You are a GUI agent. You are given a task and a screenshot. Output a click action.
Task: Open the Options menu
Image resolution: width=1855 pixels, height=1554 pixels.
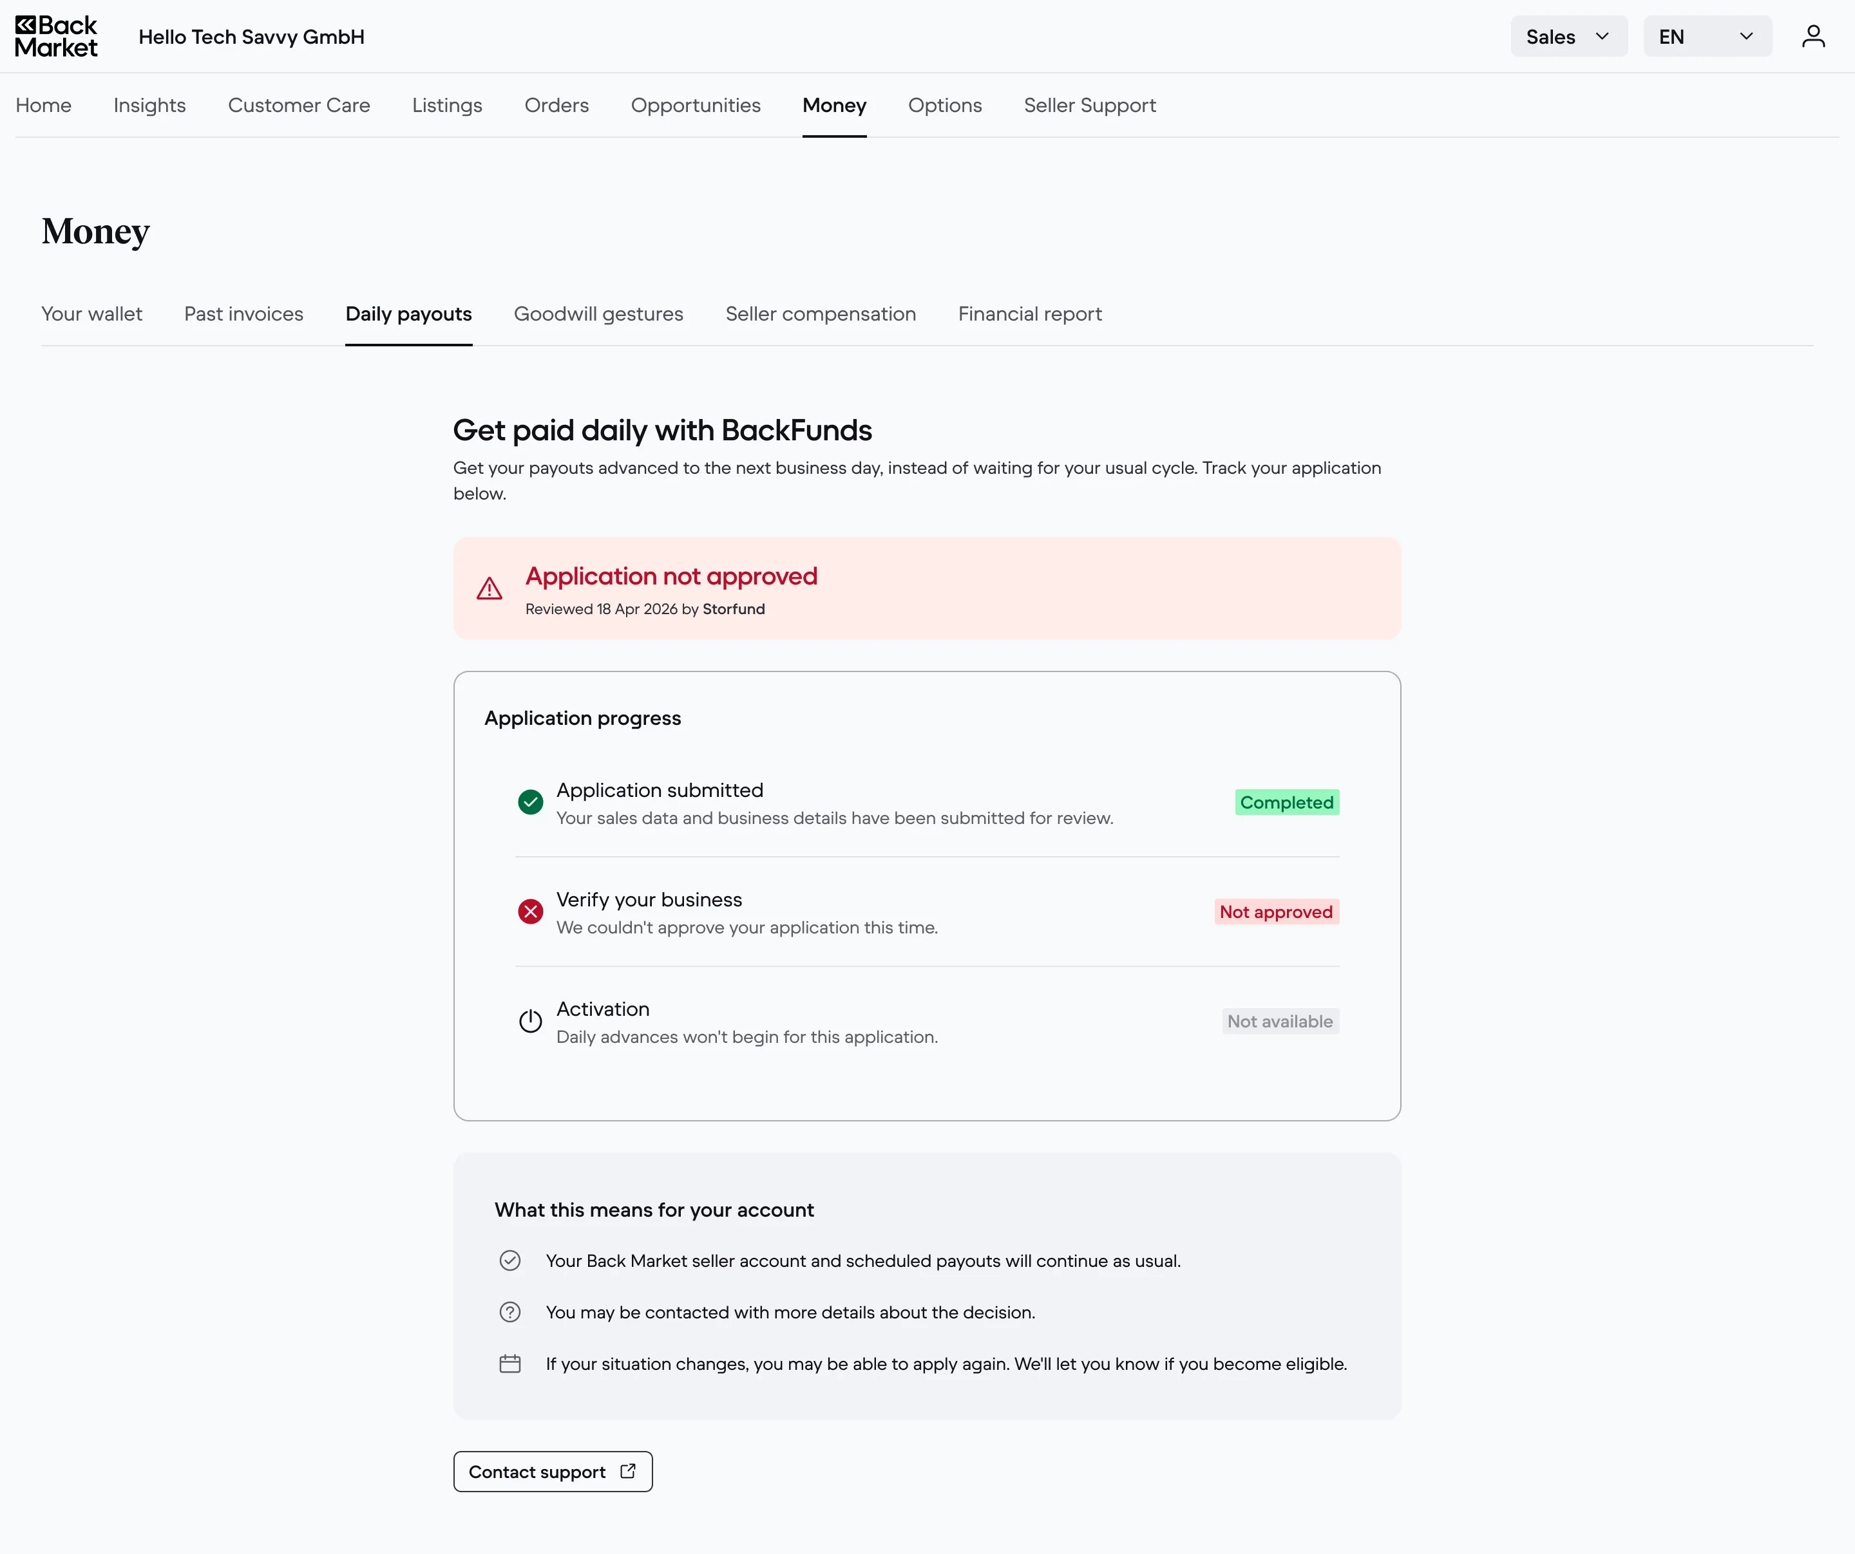point(944,105)
